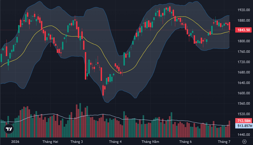This screenshot has height=145, width=253.
Task: Click the red 1843.50 current price label
Action: 243,30
